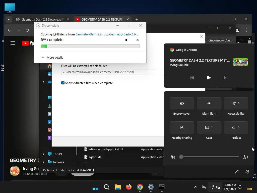Open the destination folder link Geometry-Dash-2.2
The image size is (257, 193).
pyautogui.click(x=124, y=34)
